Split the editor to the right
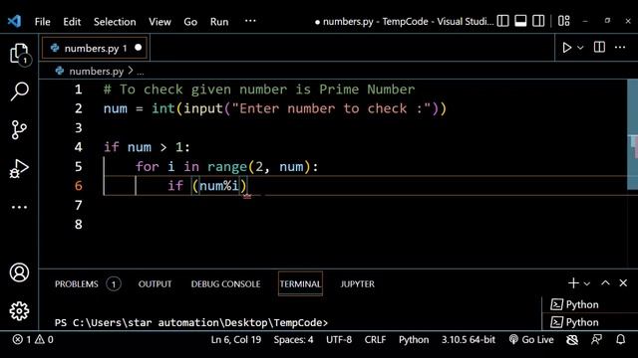638x358 pixels. tap(599, 47)
